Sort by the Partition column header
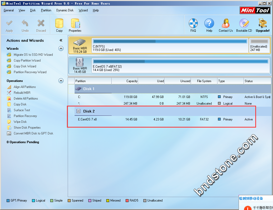This screenshot has width=273, height=210. [93, 81]
